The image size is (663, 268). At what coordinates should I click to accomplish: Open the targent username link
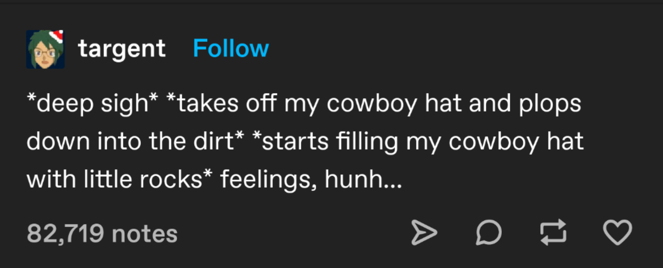[x=121, y=49]
